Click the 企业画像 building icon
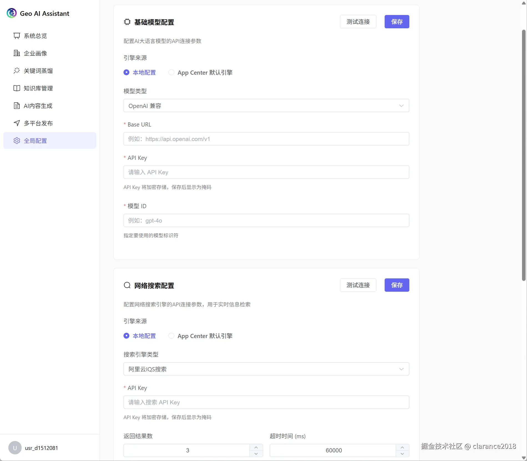The height and width of the screenshot is (461, 527). (17, 53)
